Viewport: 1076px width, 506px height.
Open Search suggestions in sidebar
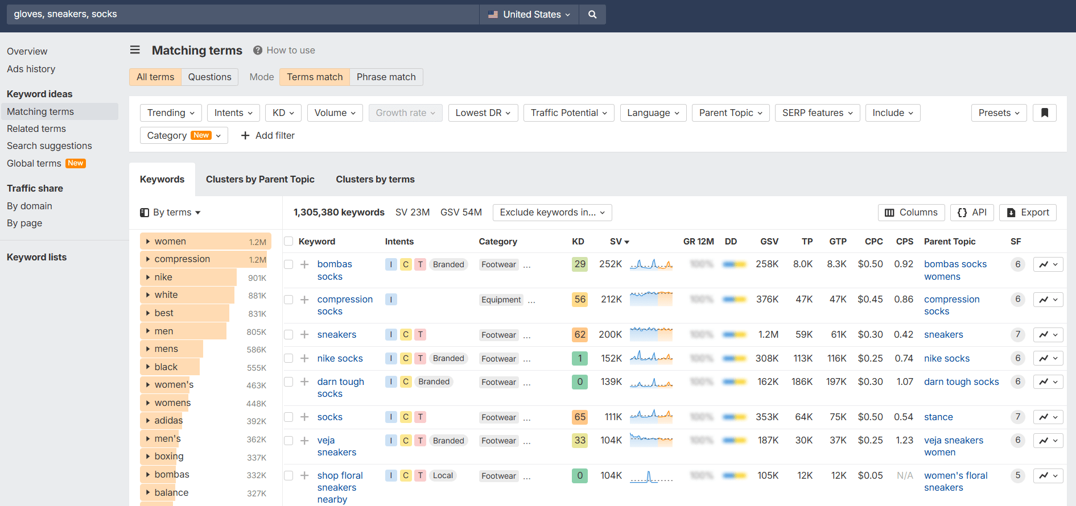[50, 146]
